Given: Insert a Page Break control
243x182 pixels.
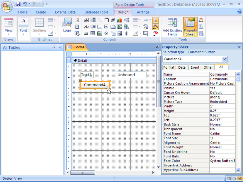Looking at the screenshot, I should click(126, 20).
